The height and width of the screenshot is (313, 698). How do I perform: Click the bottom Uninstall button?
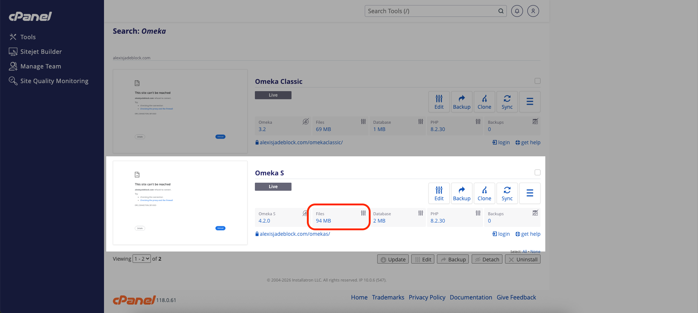click(x=523, y=259)
